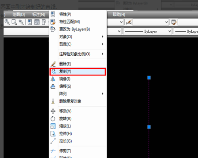Expand the 对象(O) submenu
The height and width of the screenshot is (158, 198).
coord(78,37)
